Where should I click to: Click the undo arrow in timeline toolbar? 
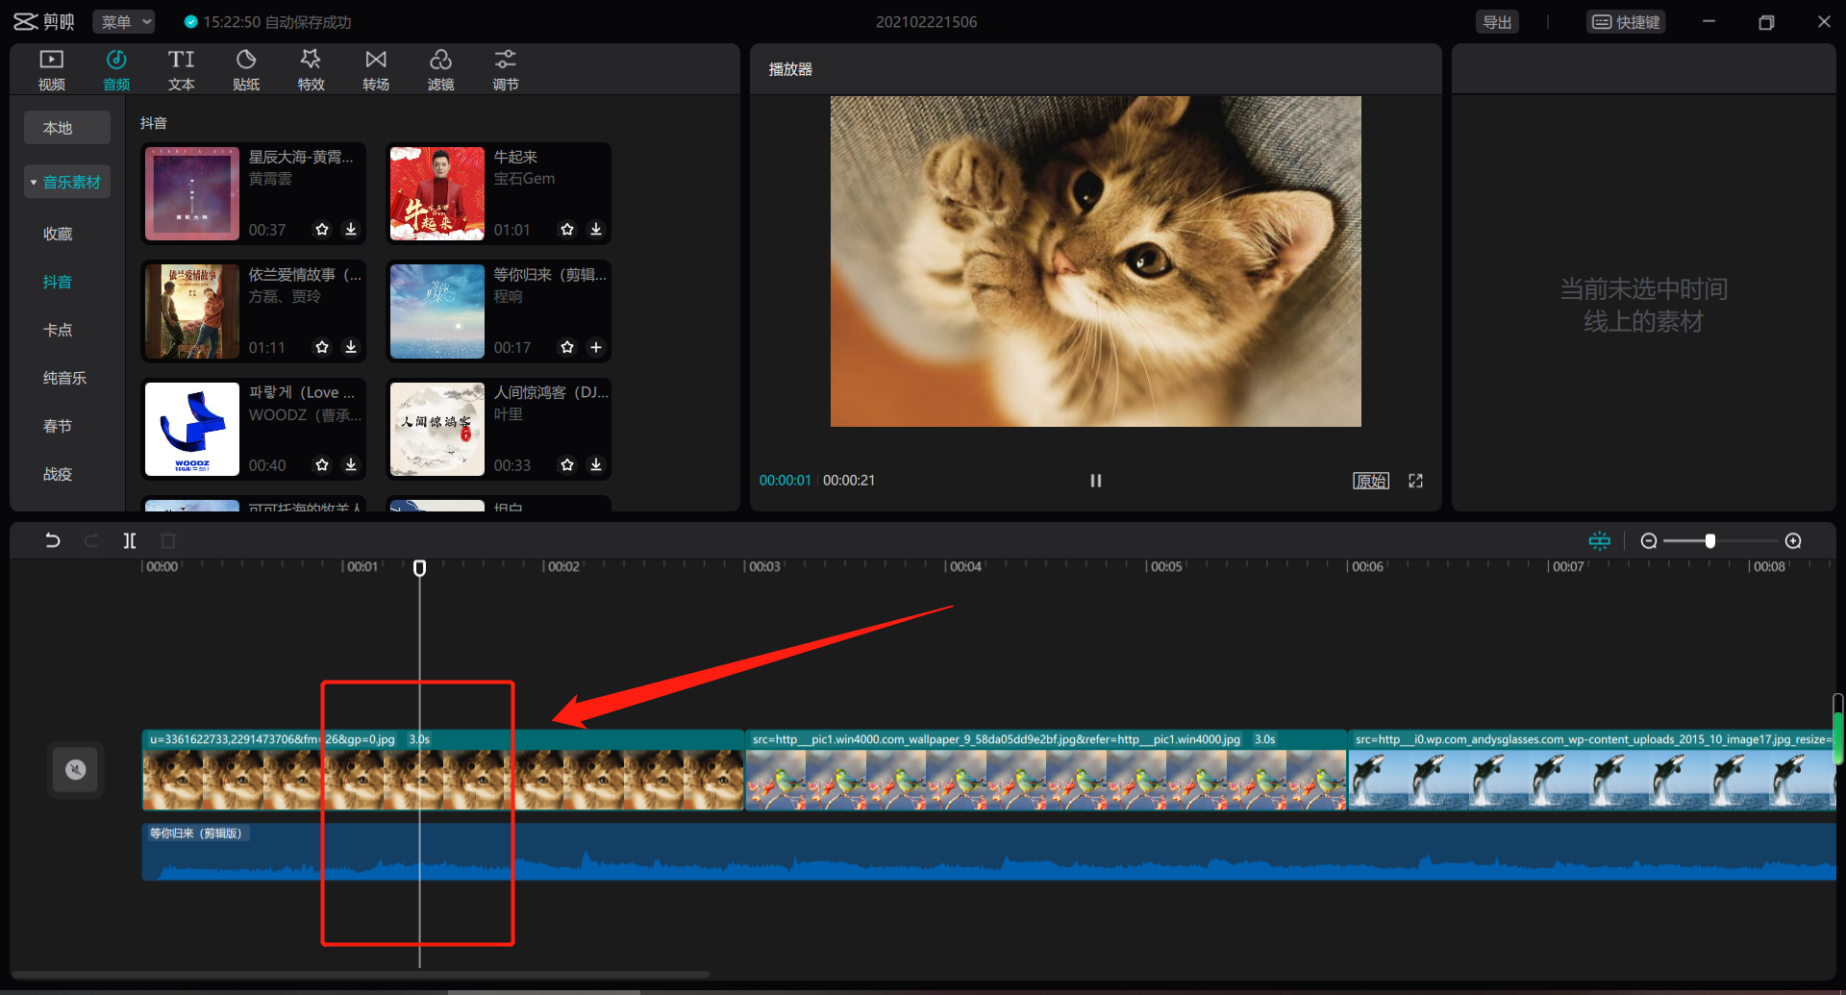pos(53,540)
